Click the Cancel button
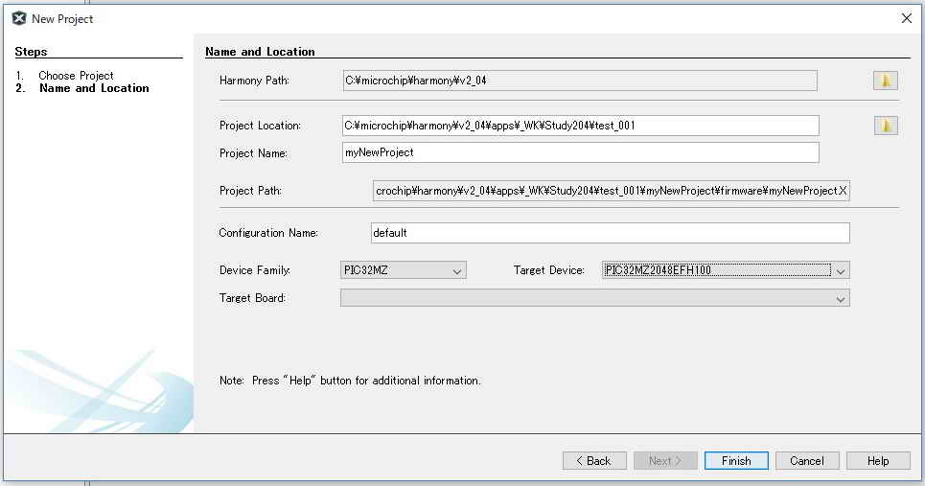 (x=807, y=461)
